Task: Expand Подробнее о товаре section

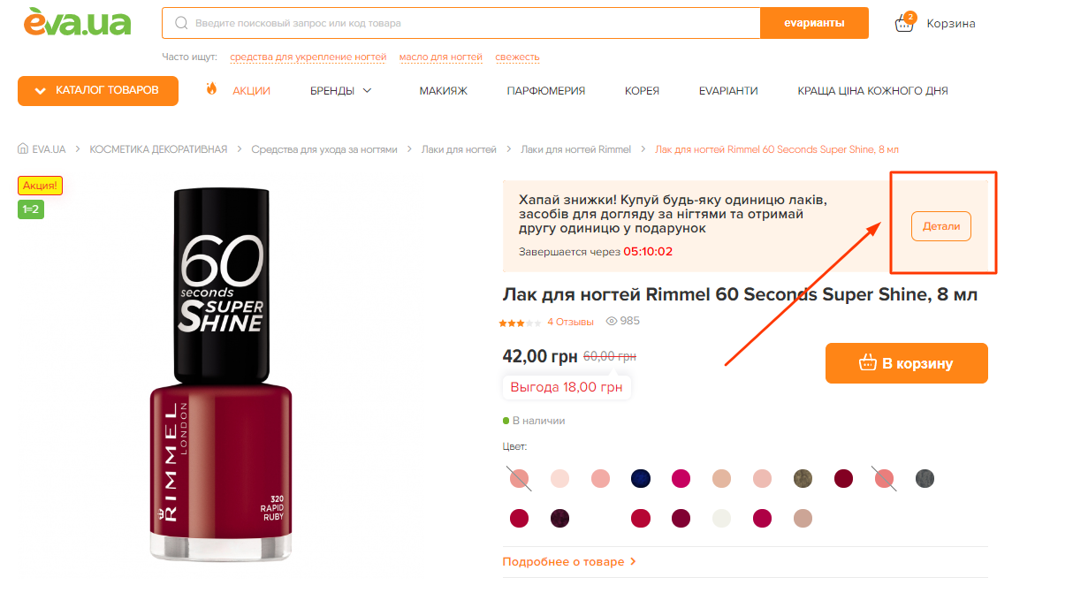Action: coord(569,562)
